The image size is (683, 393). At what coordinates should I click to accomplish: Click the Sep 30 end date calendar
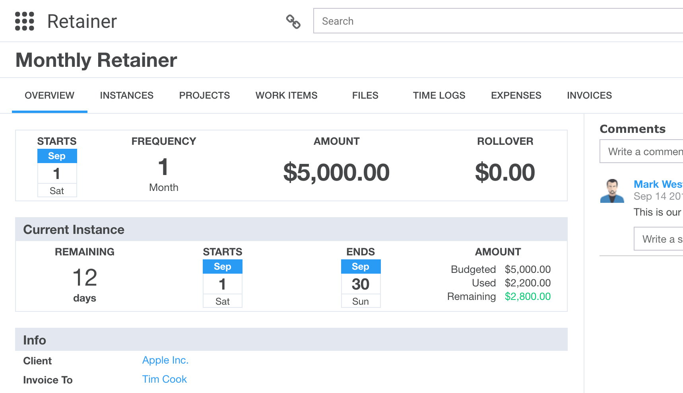(361, 283)
